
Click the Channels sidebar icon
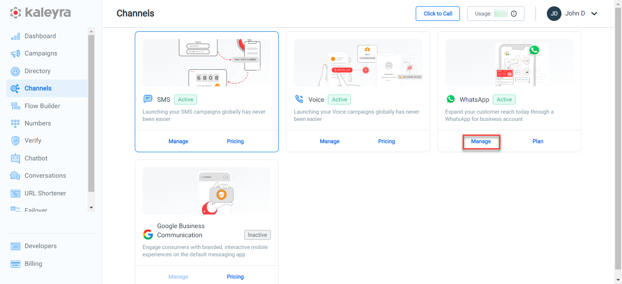click(x=15, y=89)
